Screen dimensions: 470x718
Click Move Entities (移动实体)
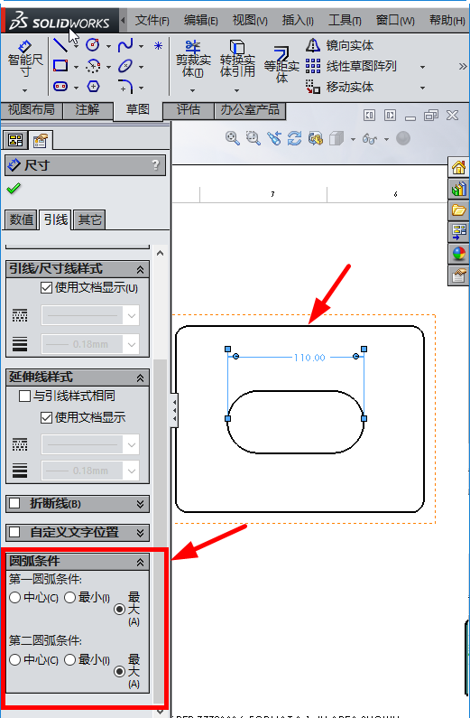[x=340, y=87]
